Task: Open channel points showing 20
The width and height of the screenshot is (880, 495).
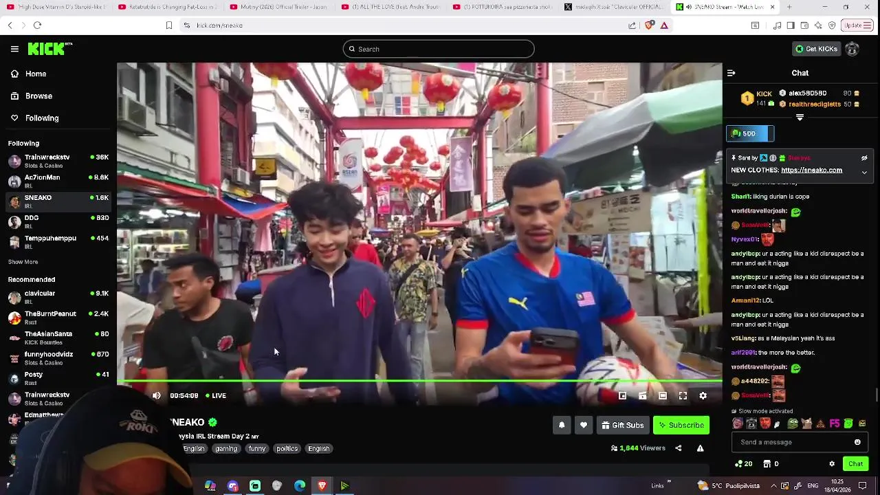Action: point(743,464)
